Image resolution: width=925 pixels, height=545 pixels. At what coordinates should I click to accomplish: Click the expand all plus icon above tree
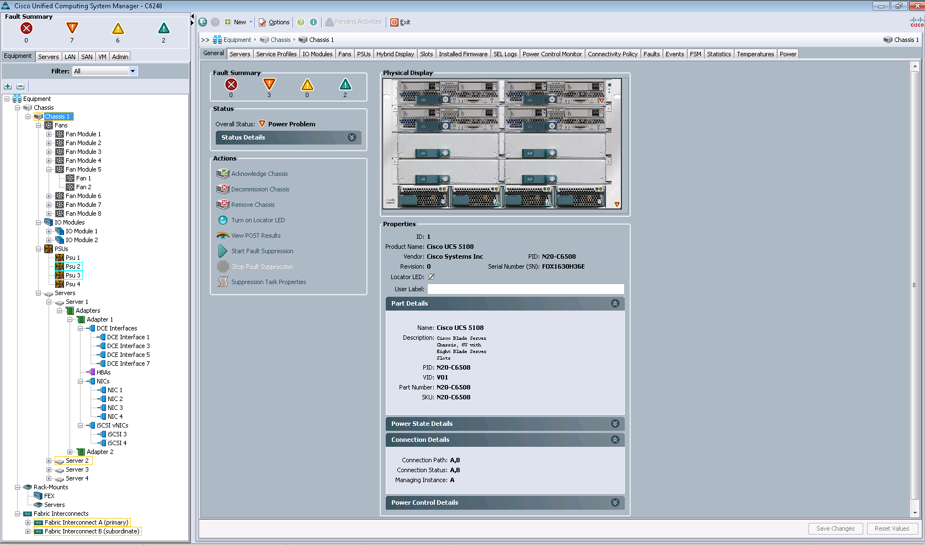[8, 86]
